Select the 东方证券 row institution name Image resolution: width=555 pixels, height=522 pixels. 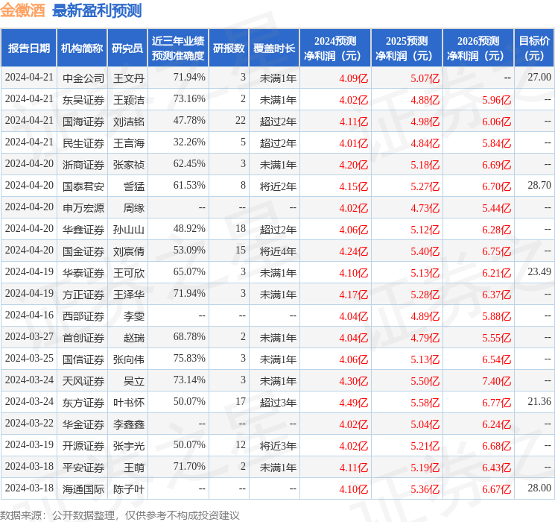point(83,403)
